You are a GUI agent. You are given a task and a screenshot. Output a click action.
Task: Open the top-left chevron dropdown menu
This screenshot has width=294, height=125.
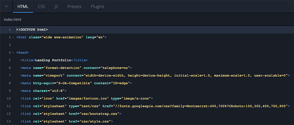6,6
